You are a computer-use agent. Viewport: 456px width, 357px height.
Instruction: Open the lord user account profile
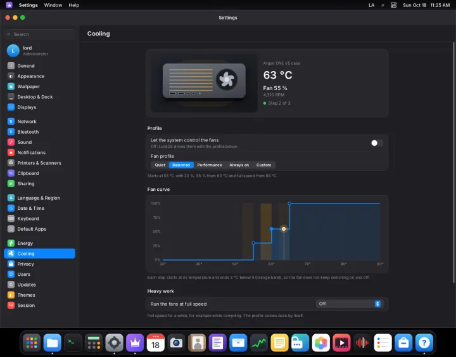39,51
